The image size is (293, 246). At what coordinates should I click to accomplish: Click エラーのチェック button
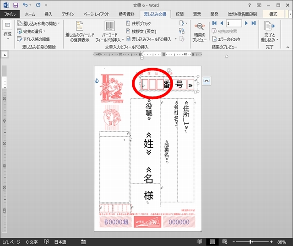(x=227, y=39)
